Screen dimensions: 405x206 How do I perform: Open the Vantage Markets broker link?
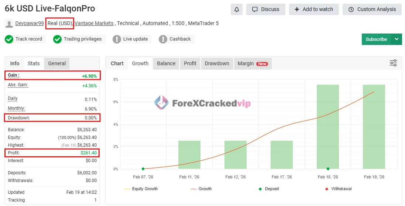(x=94, y=23)
